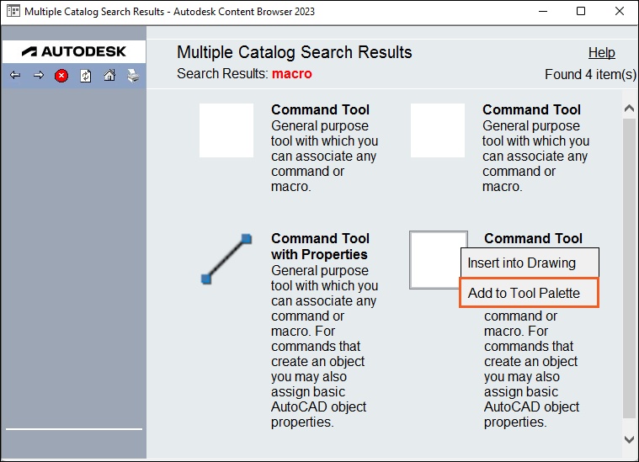The image size is (639, 462).
Task: Click the Multiple Catalog Search Results heading
Action: pos(294,52)
